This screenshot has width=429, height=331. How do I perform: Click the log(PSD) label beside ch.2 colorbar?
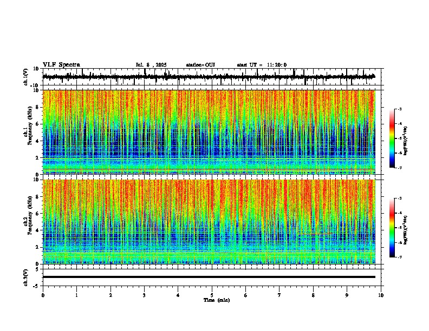point(405,230)
